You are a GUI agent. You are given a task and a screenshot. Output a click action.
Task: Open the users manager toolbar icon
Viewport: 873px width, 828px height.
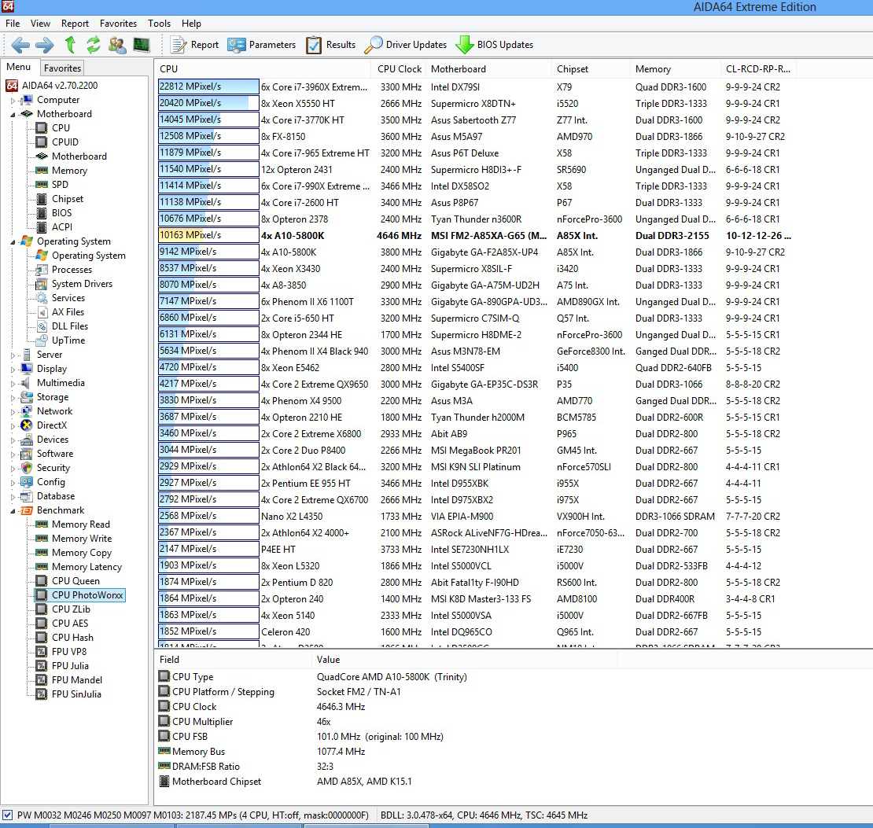117,45
